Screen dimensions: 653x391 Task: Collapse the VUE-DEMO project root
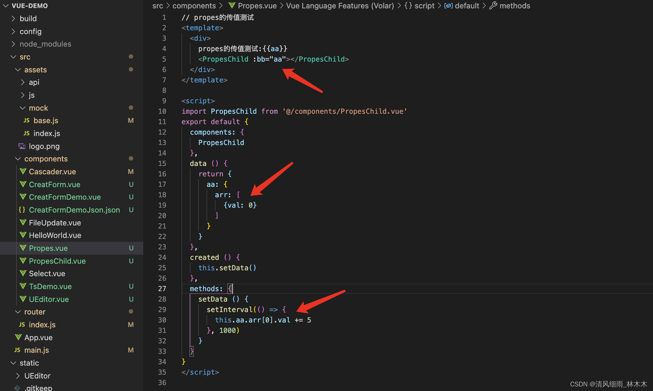point(6,6)
